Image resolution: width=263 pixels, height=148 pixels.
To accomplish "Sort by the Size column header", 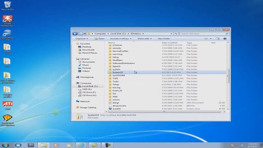I will point(213,43).
